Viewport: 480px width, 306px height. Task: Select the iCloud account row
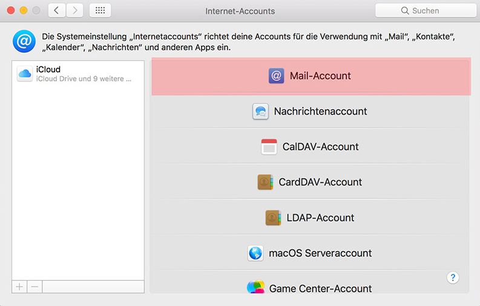[78, 74]
